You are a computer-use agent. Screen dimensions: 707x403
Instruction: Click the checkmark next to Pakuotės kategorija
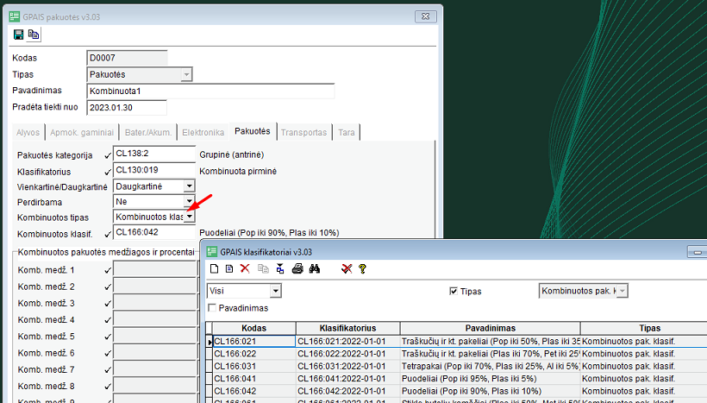pyautogui.click(x=108, y=155)
